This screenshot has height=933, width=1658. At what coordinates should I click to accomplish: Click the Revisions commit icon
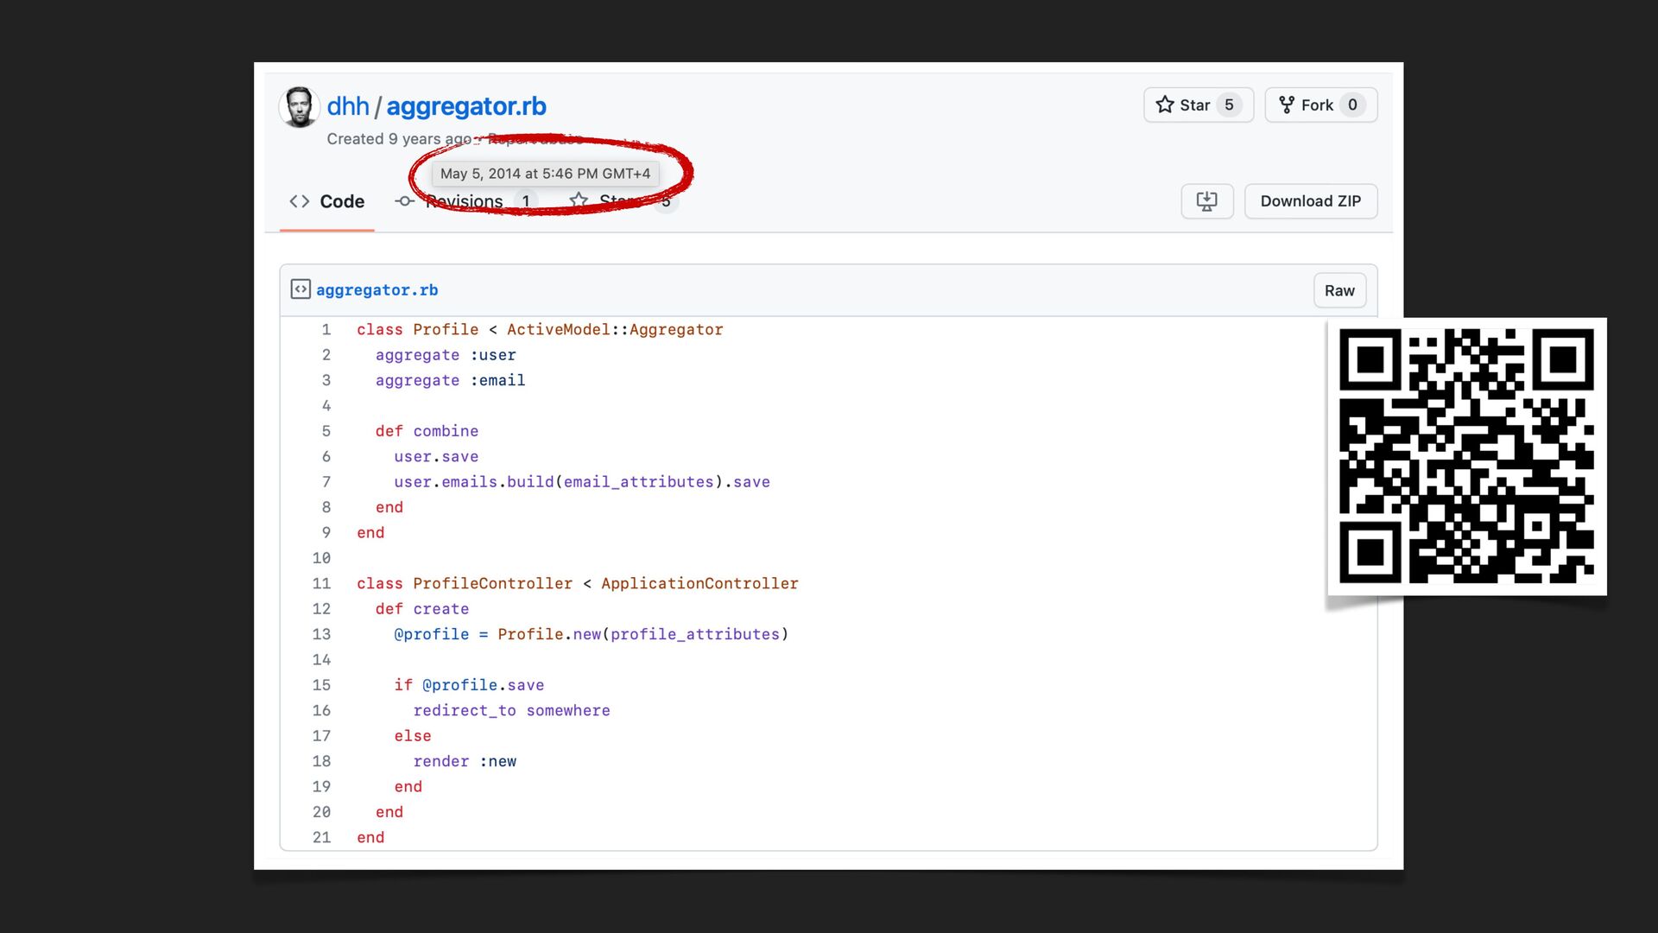pyautogui.click(x=404, y=201)
